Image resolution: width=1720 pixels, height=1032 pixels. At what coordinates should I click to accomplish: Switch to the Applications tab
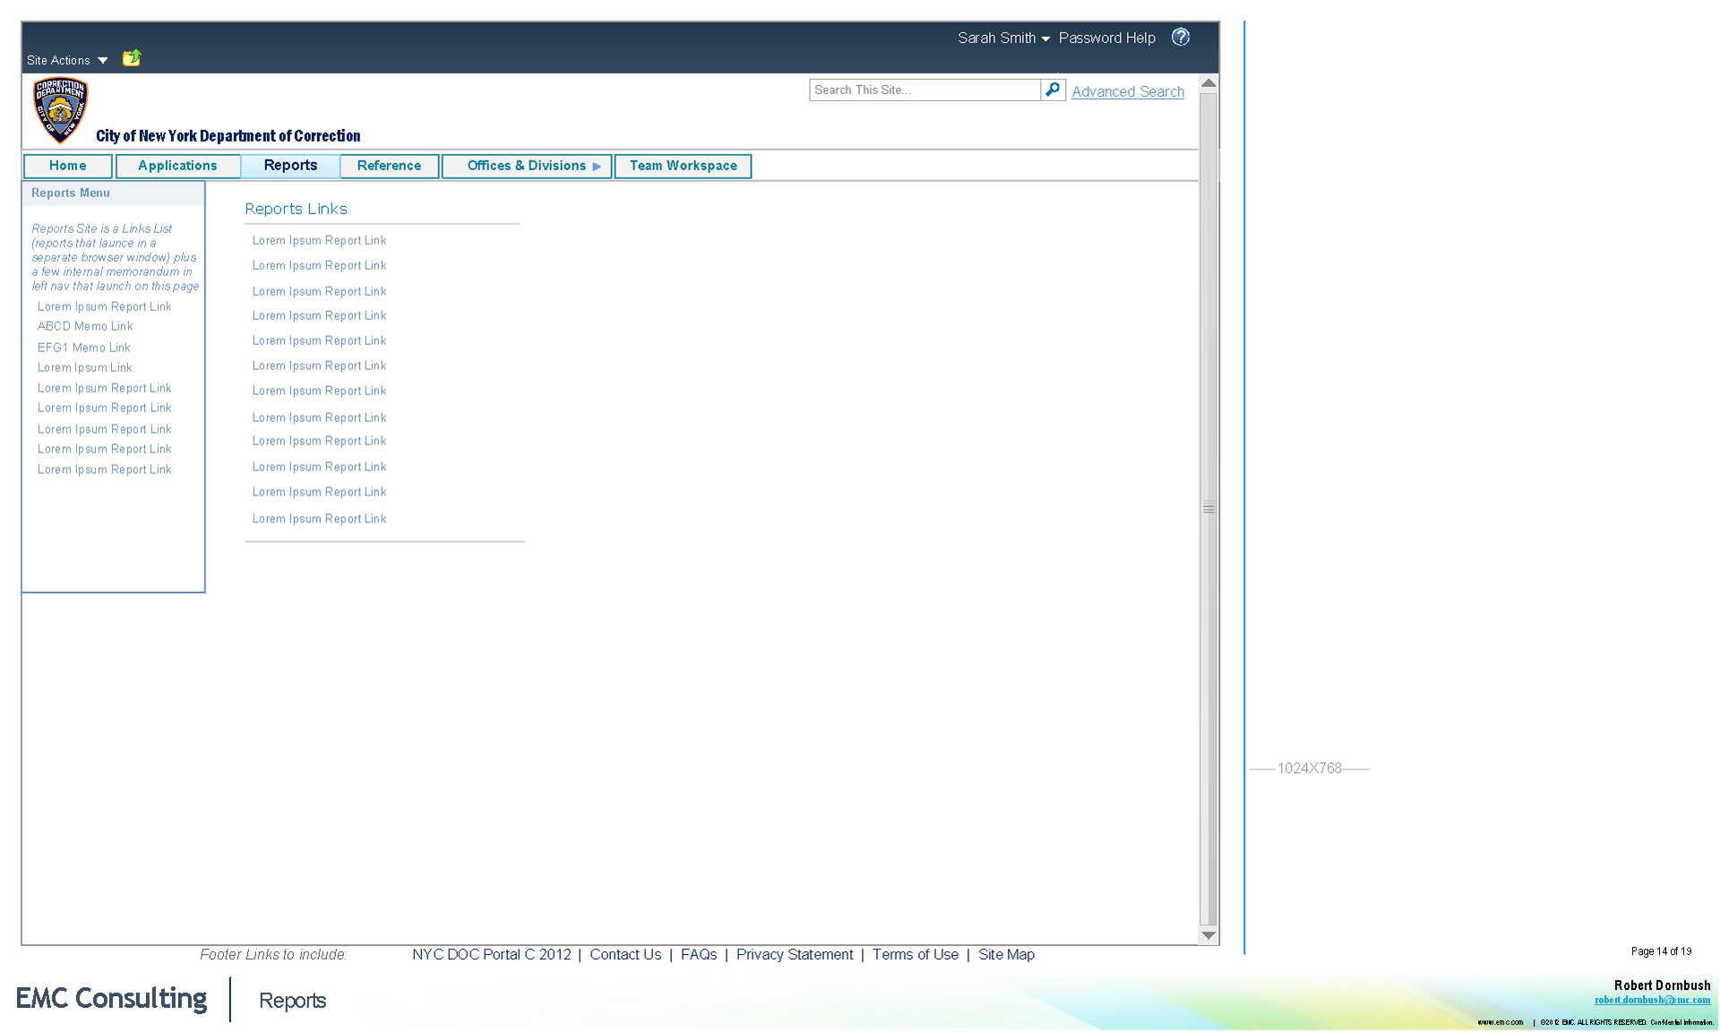(x=177, y=166)
